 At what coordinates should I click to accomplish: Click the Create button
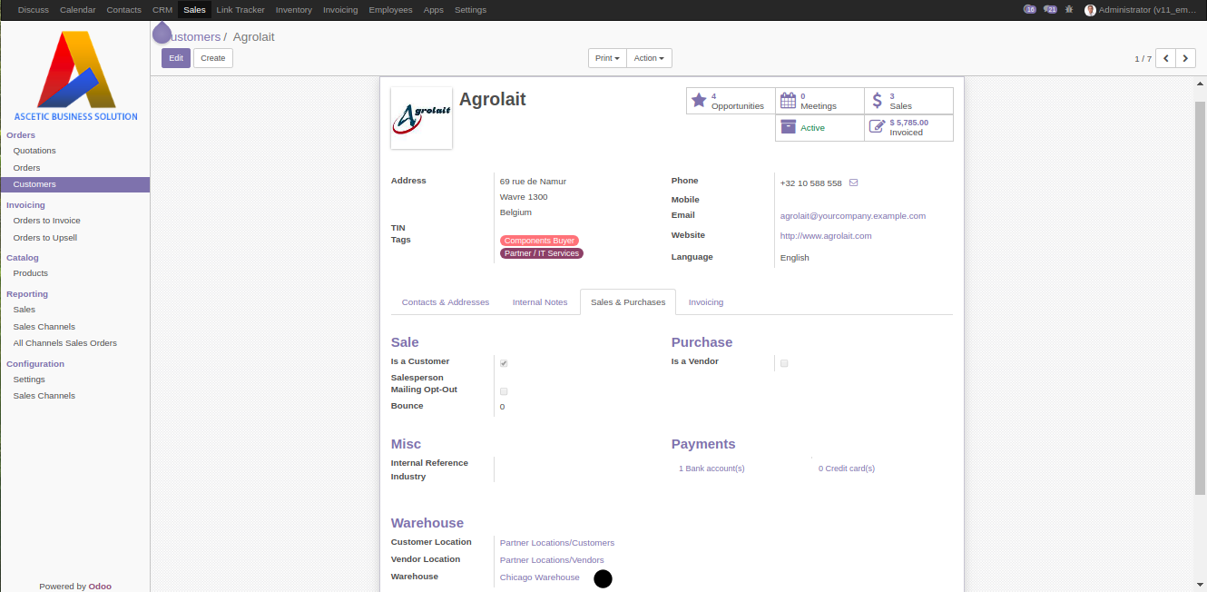(213, 58)
